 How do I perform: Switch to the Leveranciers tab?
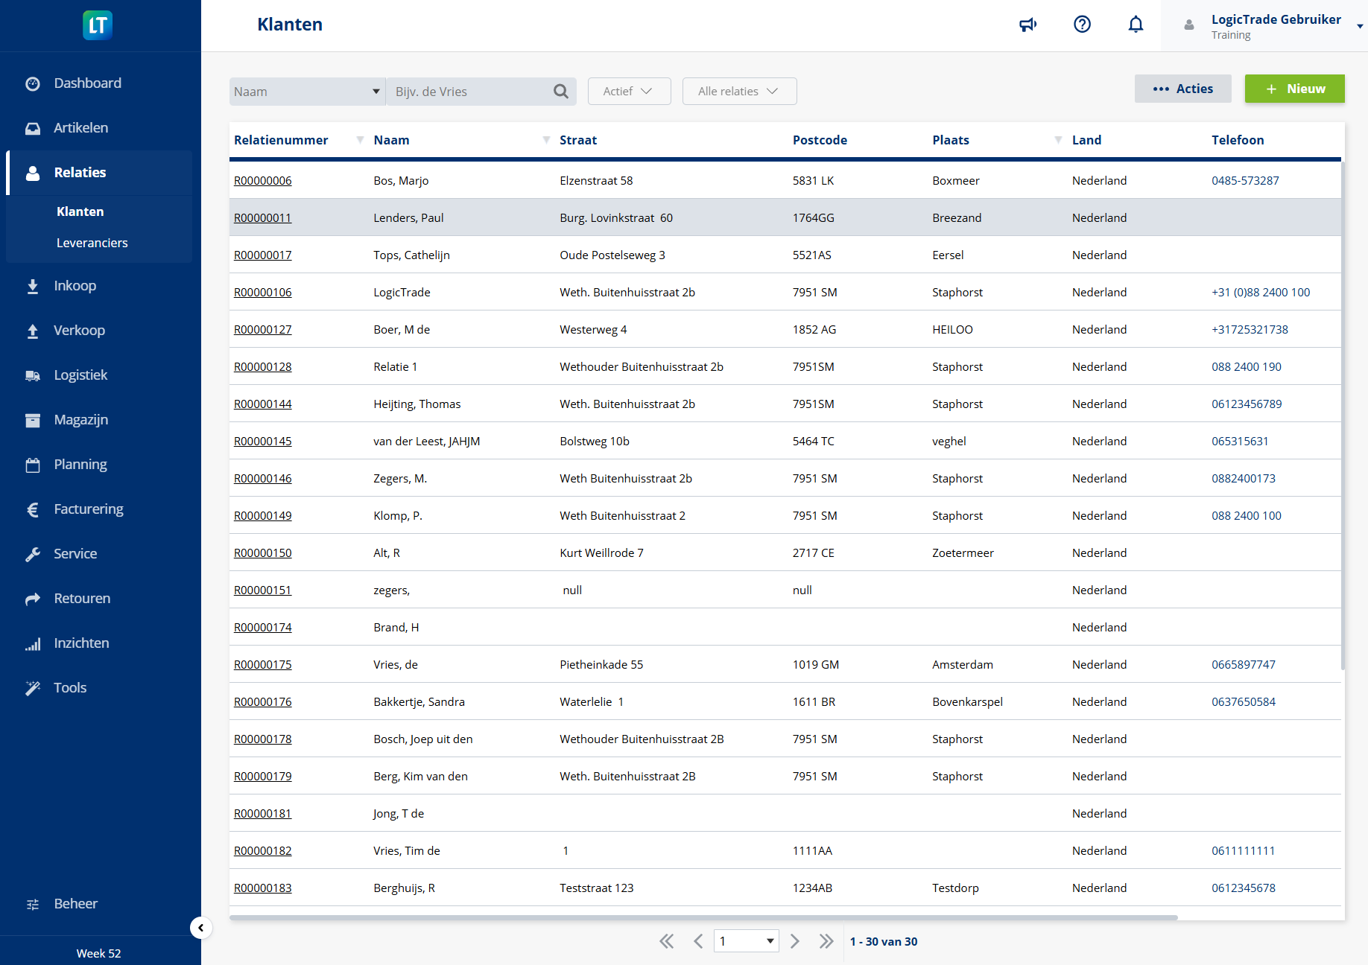pyautogui.click(x=92, y=242)
